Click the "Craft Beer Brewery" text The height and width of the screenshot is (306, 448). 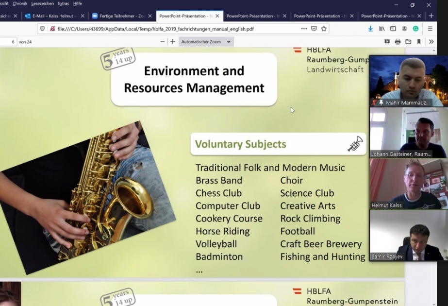pyautogui.click(x=321, y=244)
